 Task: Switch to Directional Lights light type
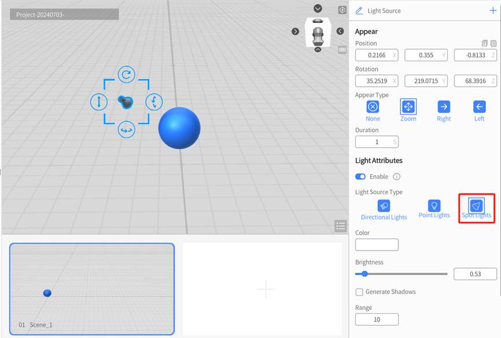pos(384,206)
